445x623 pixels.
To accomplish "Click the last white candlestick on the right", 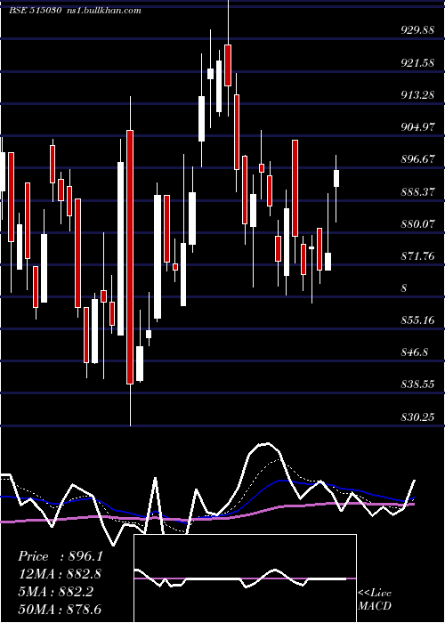I will point(336,178).
